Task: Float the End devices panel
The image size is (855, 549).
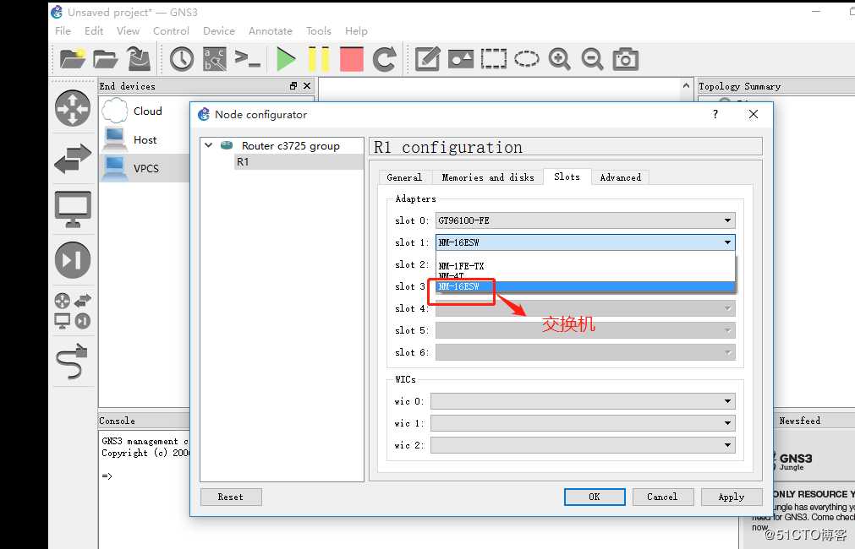Action: pyautogui.click(x=293, y=86)
